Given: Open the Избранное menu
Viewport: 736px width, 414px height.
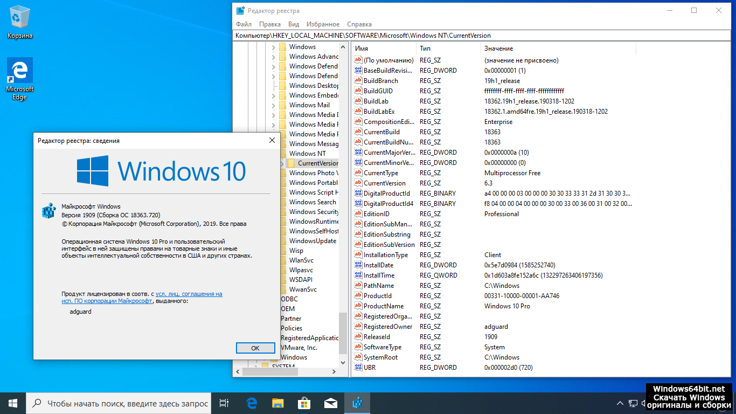Looking at the screenshot, I should click(323, 24).
